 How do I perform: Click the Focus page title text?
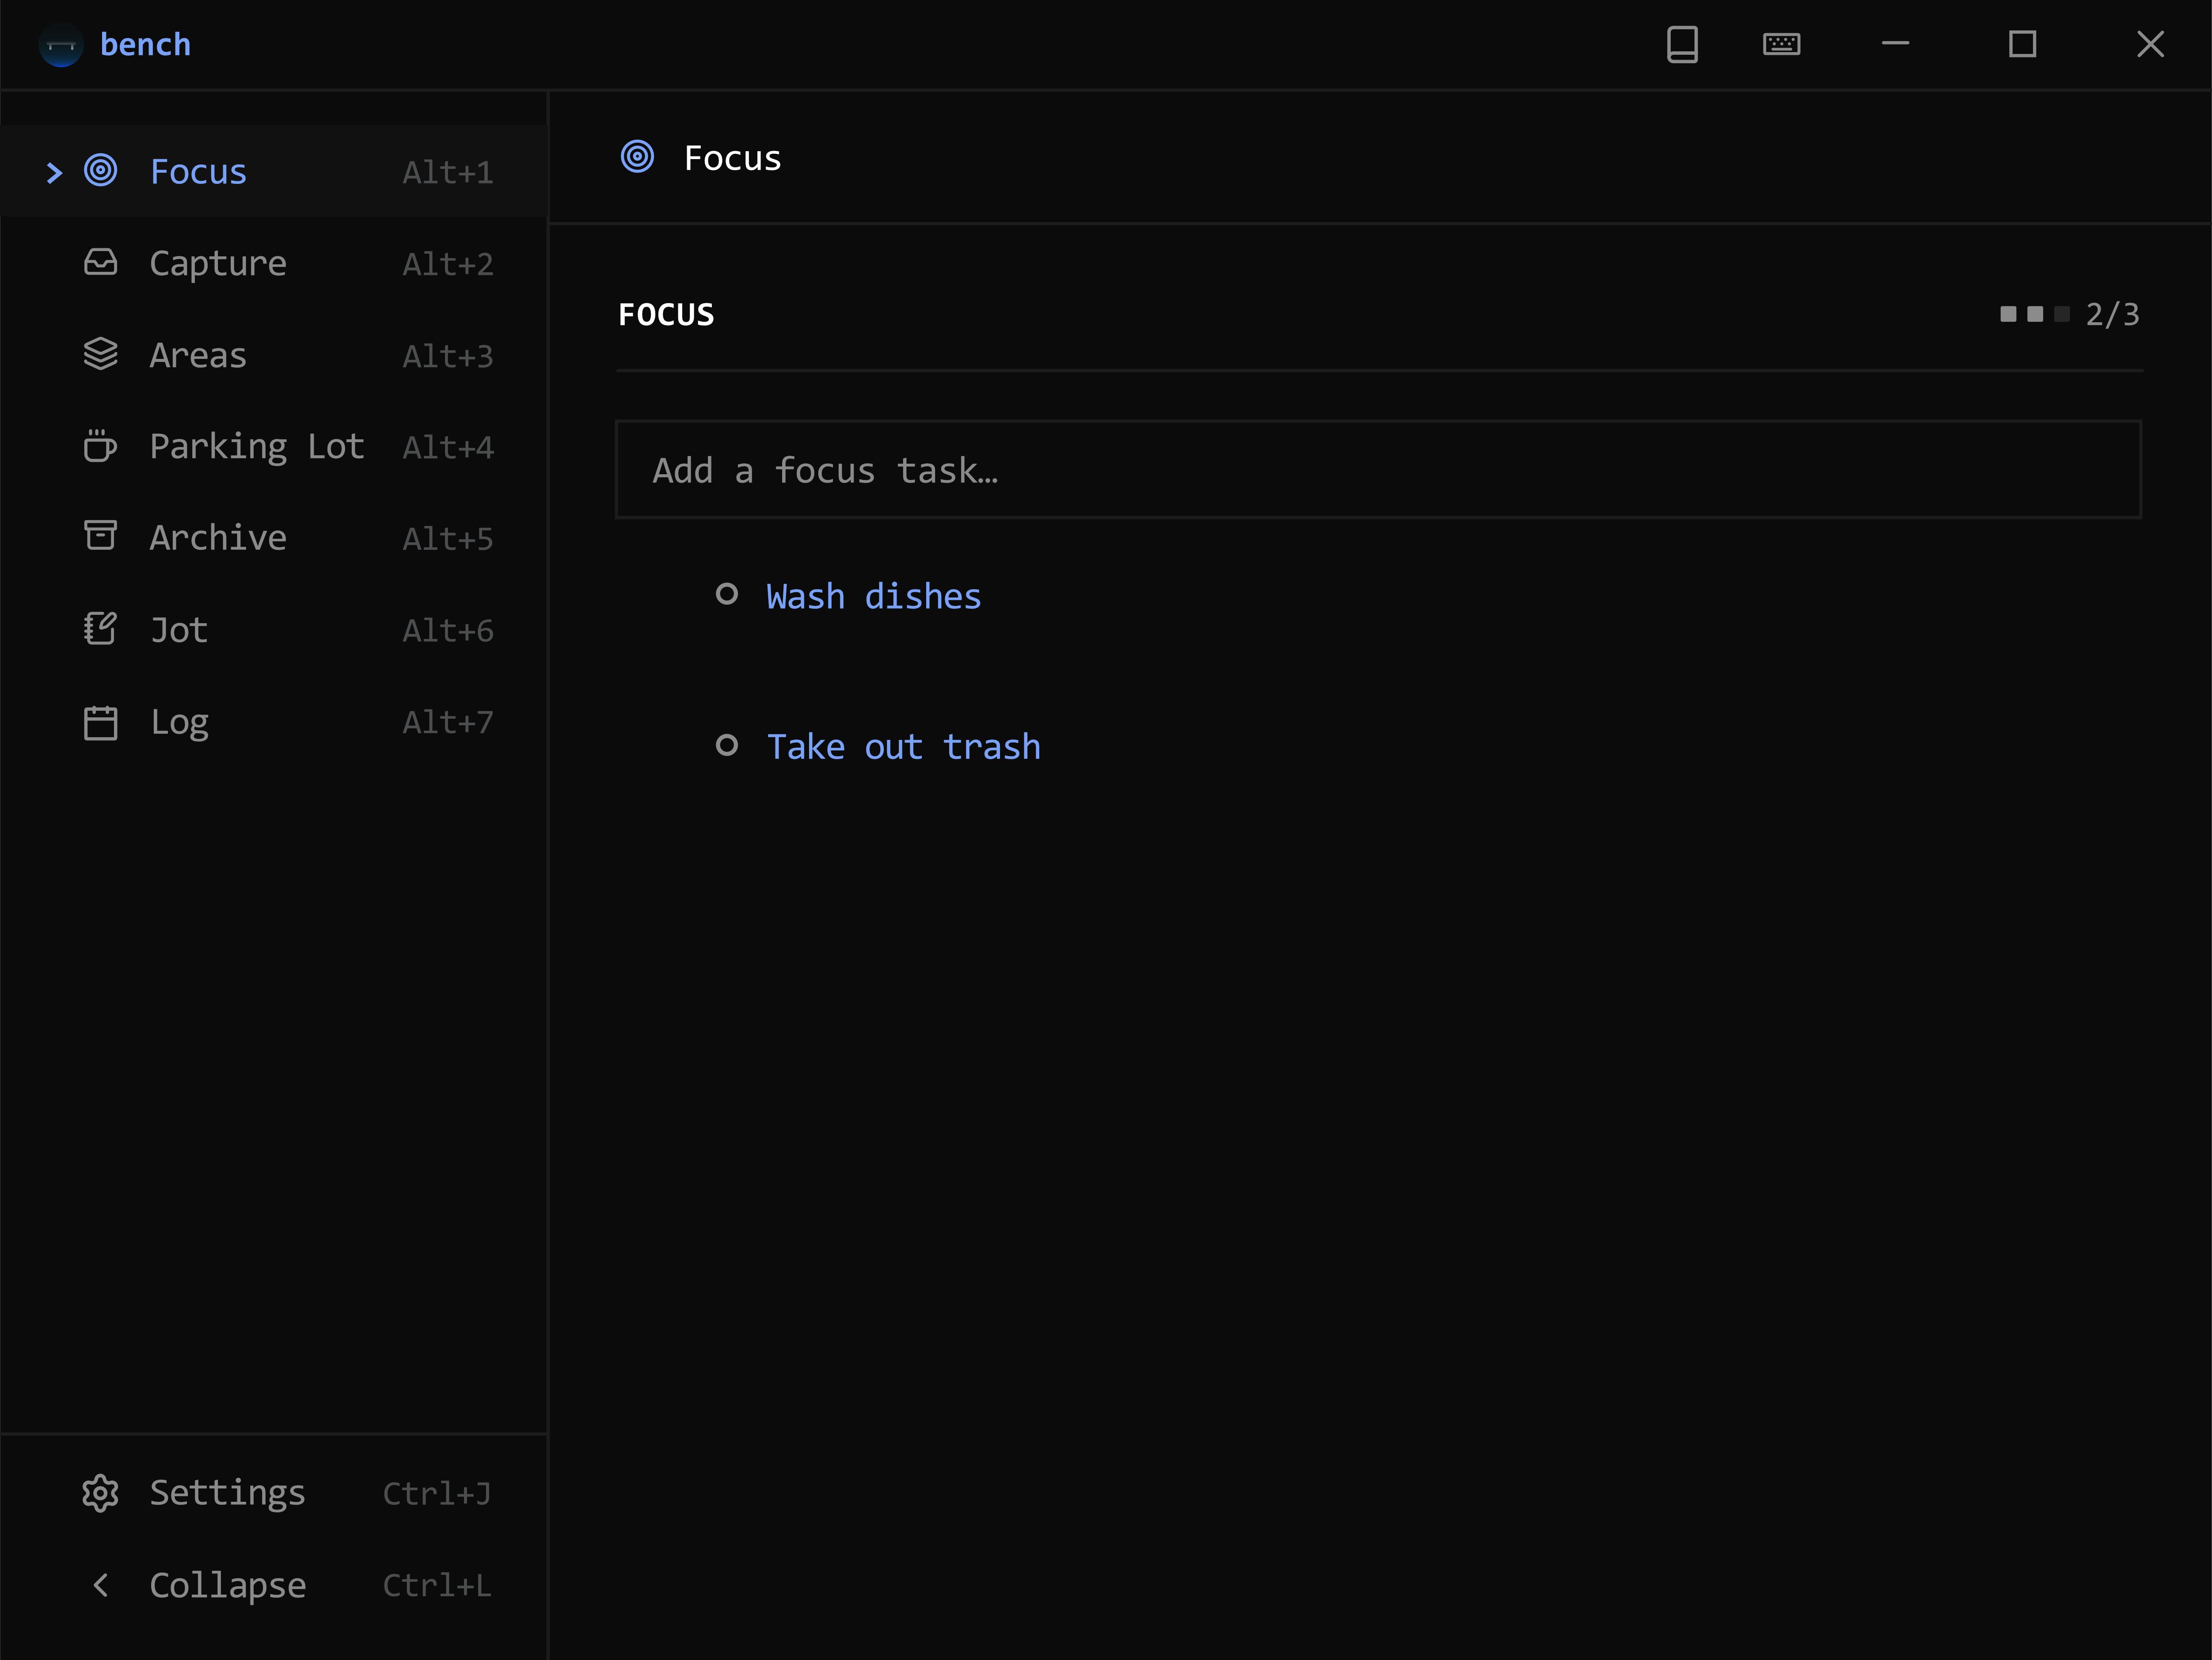pos(732,158)
